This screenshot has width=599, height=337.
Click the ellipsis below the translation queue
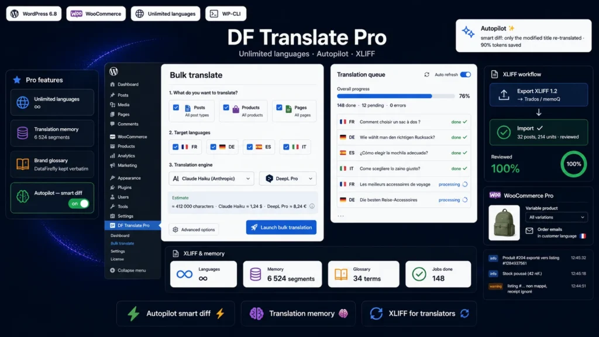point(341,216)
